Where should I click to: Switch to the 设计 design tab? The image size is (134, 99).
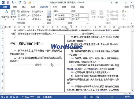tap(33, 7)
